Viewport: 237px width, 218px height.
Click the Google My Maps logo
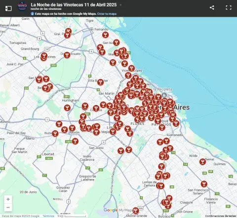pos(118,210)
